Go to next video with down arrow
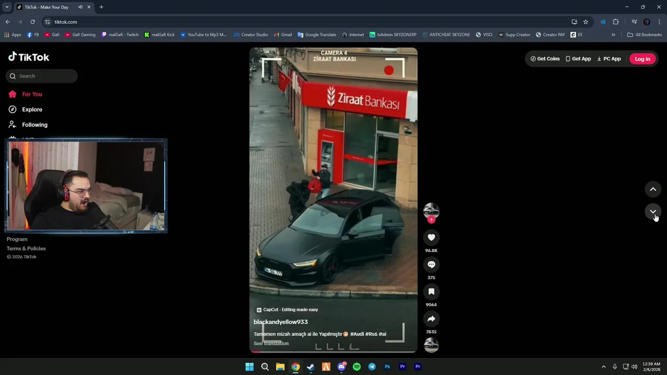 coord(653,211)
